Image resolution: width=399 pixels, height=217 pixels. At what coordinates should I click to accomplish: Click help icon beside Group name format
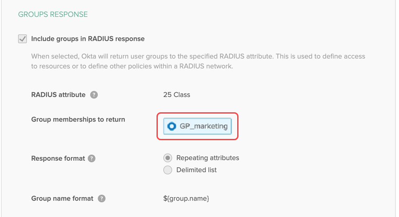tap(102, 198)
